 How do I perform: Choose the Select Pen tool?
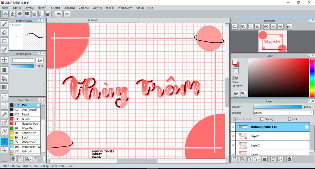4,123
